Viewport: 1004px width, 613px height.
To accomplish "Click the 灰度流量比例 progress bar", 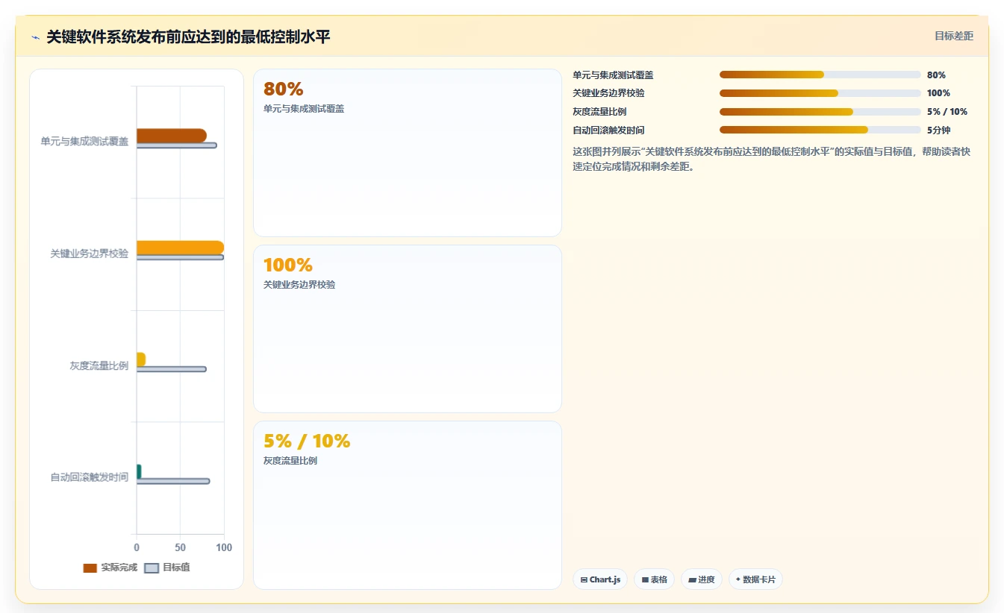I will tap(820, 112).
